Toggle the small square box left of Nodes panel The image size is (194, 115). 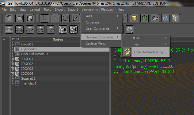pyautogui.click(x=4, y=39)
